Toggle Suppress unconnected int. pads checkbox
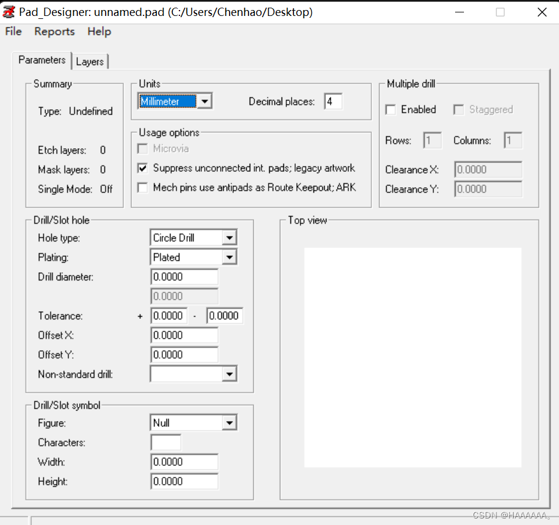This screenshot has height=525, width=559. pos(142,168)
